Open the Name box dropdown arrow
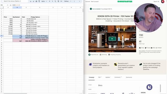This screenshot has width=167, height=94. point(8,5)
